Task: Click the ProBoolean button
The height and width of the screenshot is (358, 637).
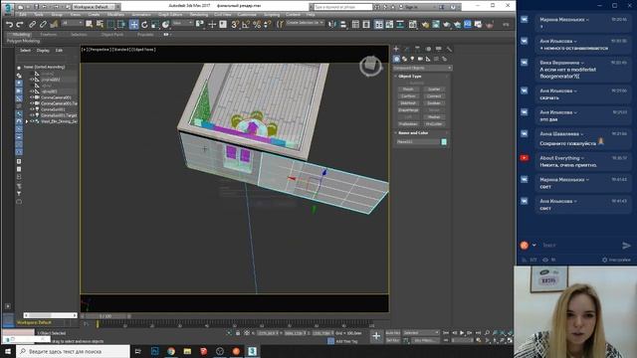Action: click(x=408, y=123)
